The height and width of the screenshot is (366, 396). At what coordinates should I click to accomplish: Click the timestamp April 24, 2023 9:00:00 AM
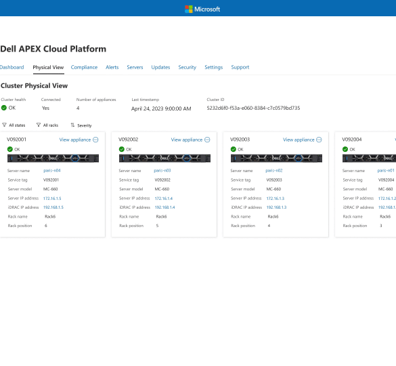[161, 108]
